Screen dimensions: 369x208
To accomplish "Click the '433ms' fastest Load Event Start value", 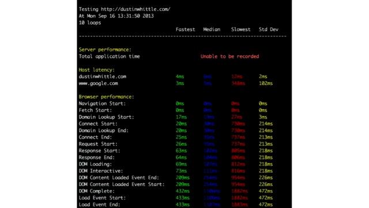I will (183, 198).
